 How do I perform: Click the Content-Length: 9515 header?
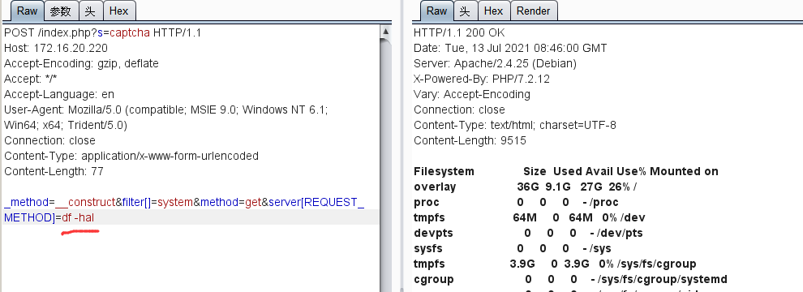(x=470, y=140)
